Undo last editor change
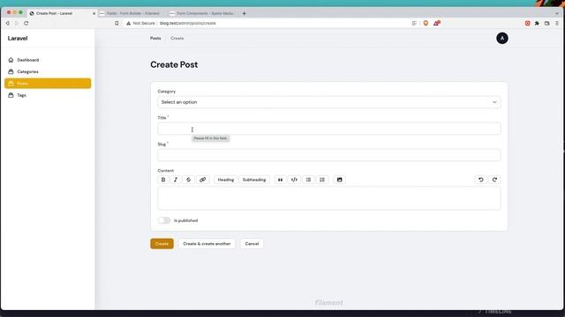Image resolution: width=565 pixels, height=317 pixels. coord(480,180)
